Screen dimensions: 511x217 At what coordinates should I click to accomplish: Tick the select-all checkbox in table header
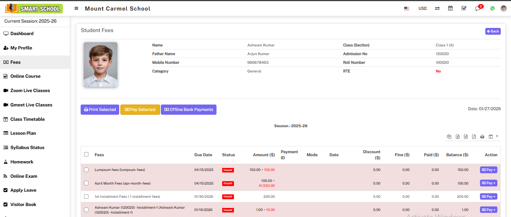click(x=86, y=154)
